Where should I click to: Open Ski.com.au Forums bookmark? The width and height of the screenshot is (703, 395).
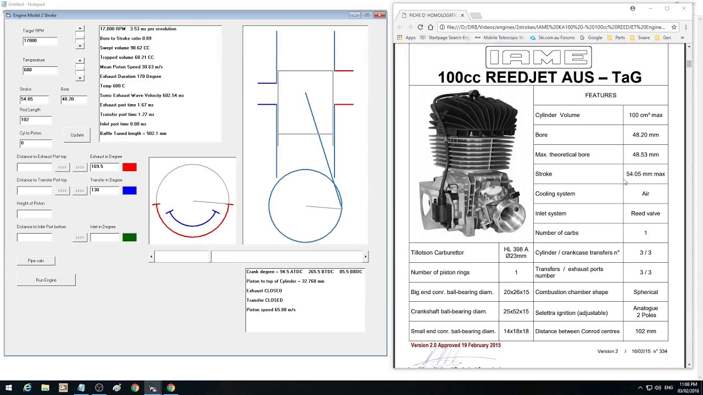click(553, 38)
